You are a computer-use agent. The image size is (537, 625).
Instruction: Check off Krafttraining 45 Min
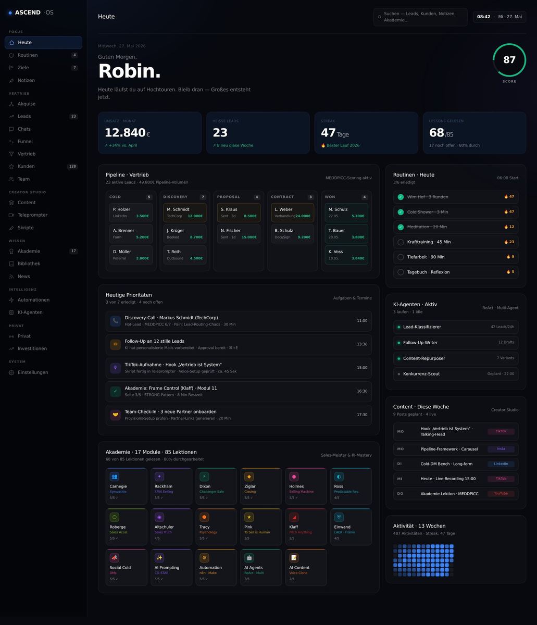click(401, 242)
